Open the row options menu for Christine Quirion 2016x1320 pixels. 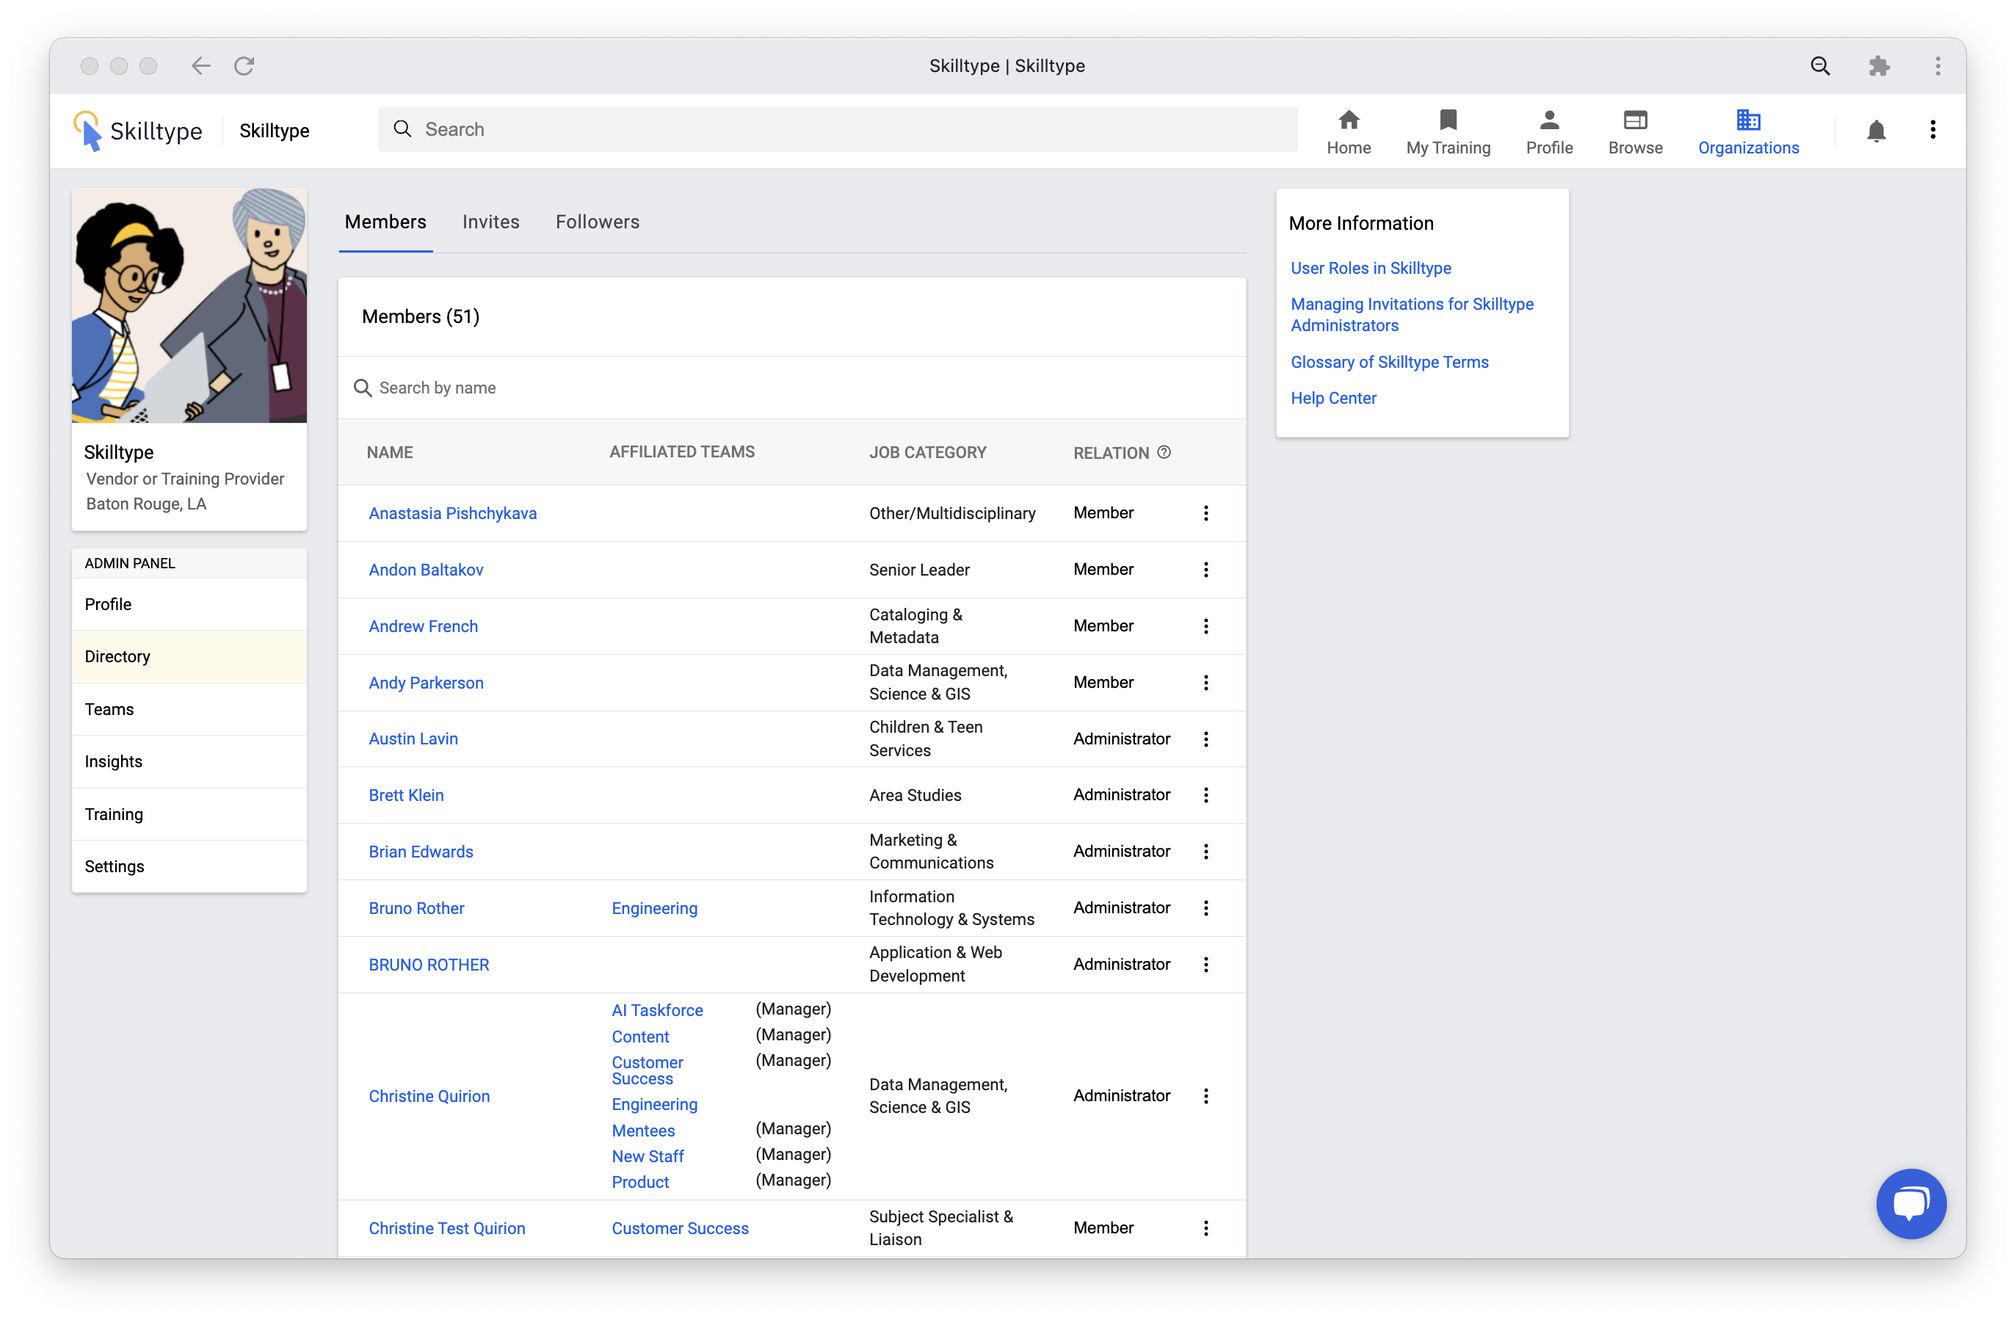(x=1205, y=1095)
